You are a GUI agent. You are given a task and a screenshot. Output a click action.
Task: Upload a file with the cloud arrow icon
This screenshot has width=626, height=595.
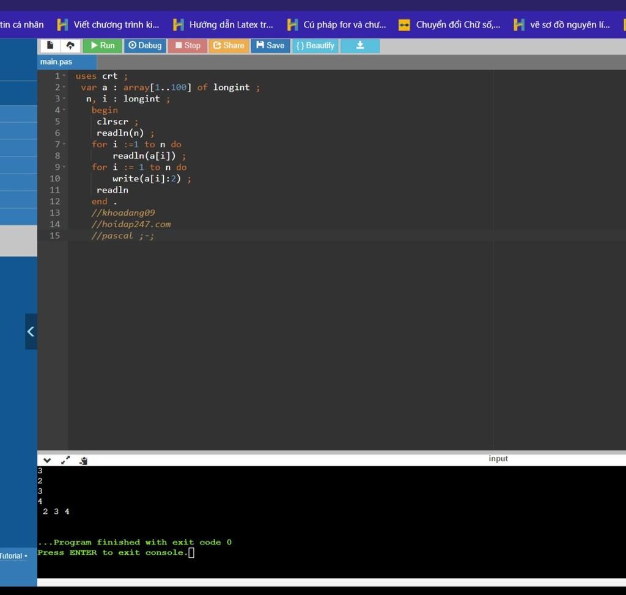pyautogui.click(x=70, y=45)
